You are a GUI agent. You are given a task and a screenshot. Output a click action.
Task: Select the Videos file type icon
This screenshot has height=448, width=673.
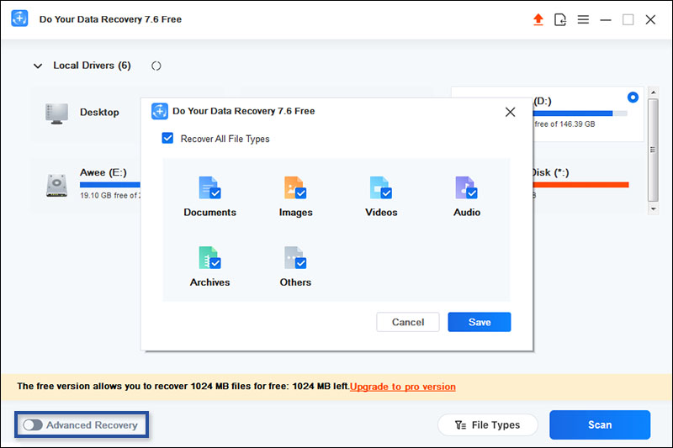tap(381, 188)
